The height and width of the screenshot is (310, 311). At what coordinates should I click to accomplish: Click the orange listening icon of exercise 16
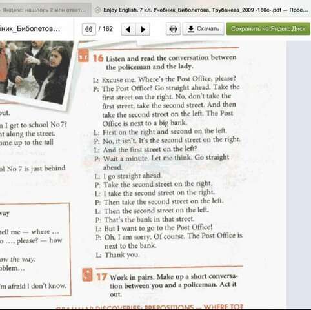[83, 56]
